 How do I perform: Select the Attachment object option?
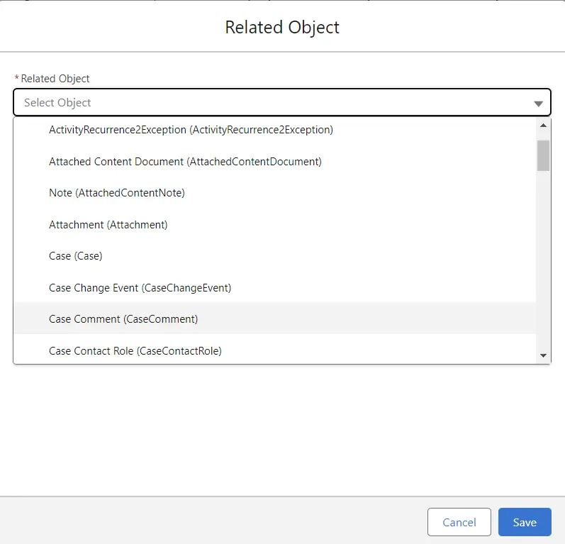point(108,225)
